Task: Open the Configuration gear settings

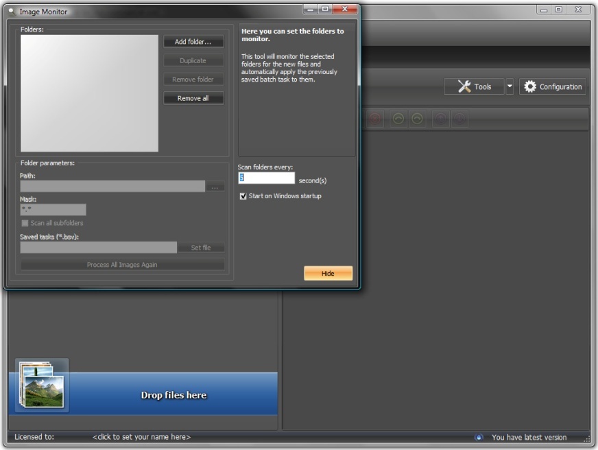Action: [x=553, y=86]
